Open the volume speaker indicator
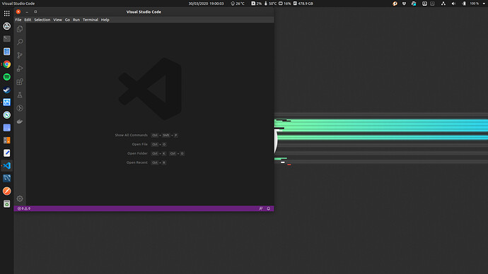The width and height of the screenshot is (488, 274). (x=453, y=4)
